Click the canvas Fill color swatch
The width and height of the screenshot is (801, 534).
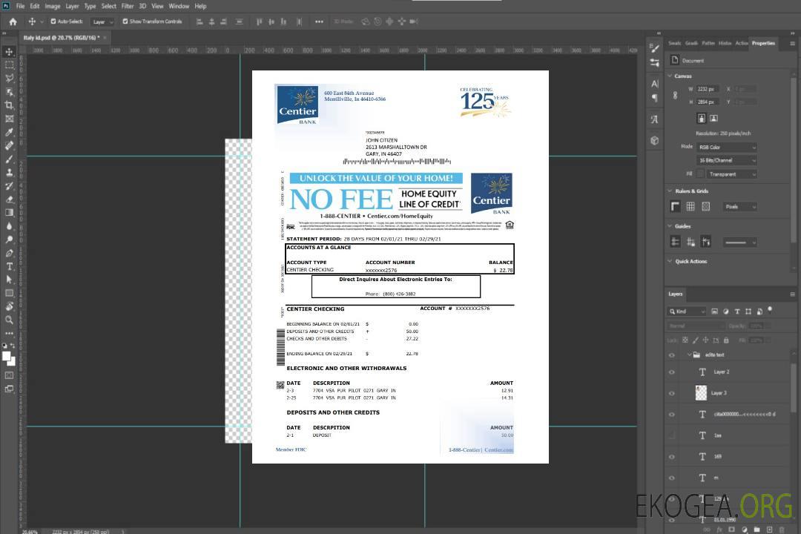click(x=701, y=174)
